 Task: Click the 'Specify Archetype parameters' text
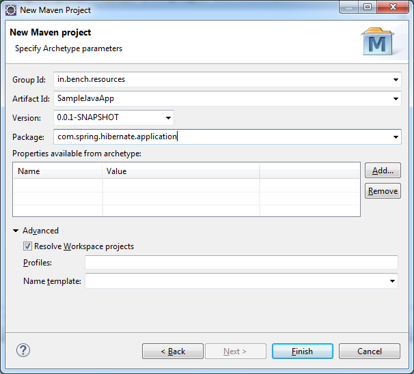pyautogui.click(x=68, y=48)
